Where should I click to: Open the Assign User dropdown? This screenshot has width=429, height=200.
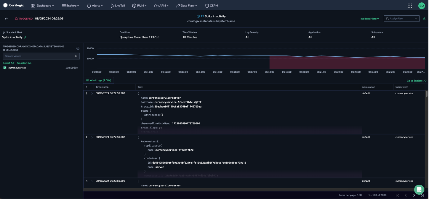(401, 19)
